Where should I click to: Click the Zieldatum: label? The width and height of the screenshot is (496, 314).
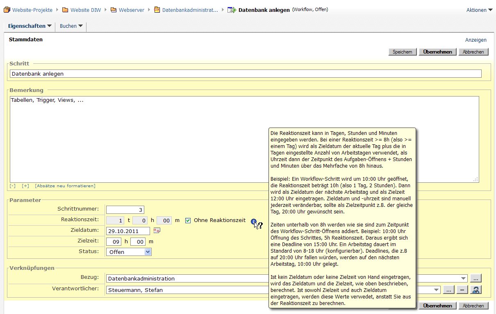coord(85,230)
